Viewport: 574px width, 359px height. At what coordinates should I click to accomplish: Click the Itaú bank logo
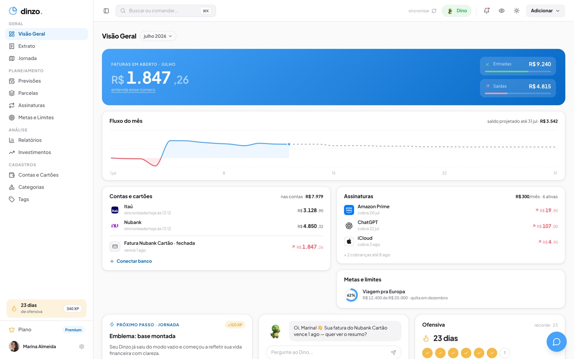pyautogui.click(x=115, y=210)
